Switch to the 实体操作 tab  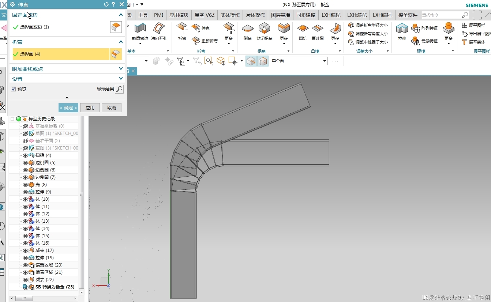(230, 15)
